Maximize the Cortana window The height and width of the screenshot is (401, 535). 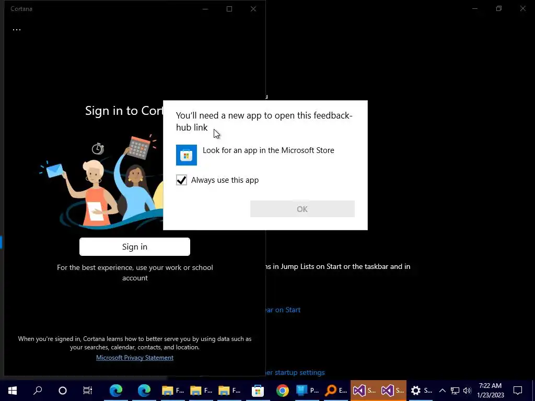point(229,9)
